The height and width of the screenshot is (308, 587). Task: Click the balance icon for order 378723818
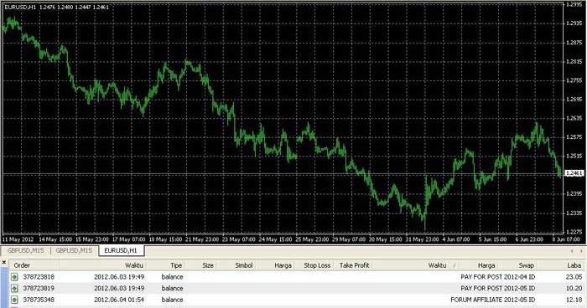coord(14,277)
